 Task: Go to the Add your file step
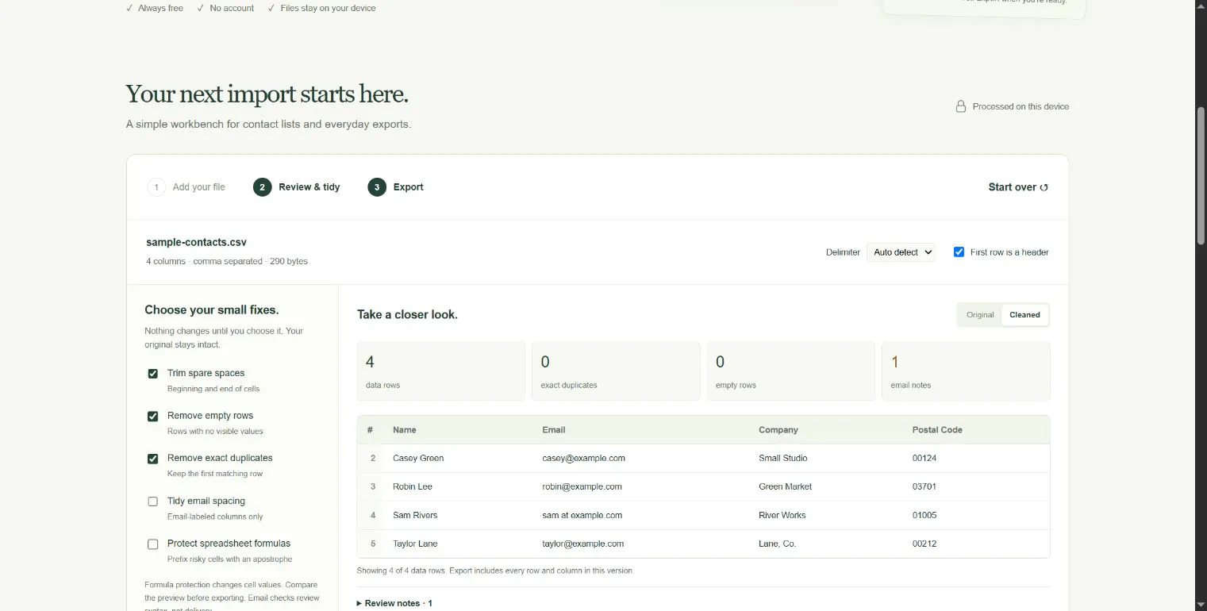pyautogui.click(x=186, y=187)
